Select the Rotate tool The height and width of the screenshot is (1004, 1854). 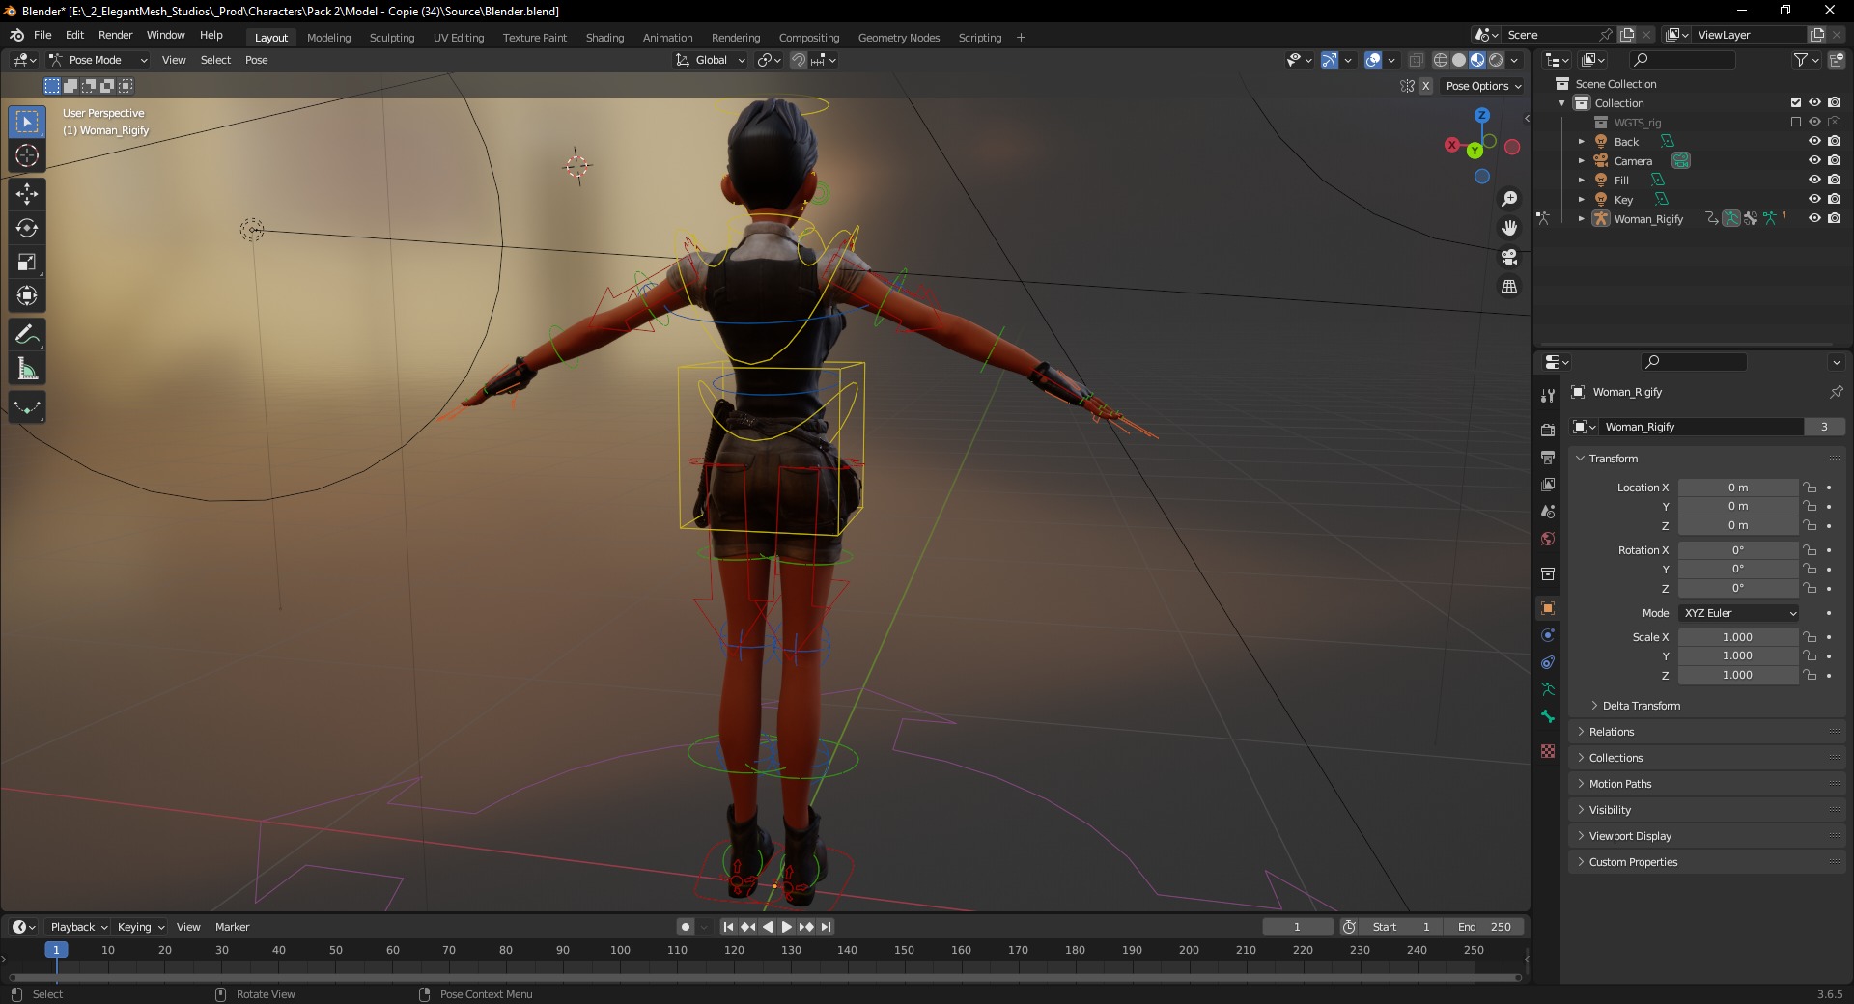(27, 228)
